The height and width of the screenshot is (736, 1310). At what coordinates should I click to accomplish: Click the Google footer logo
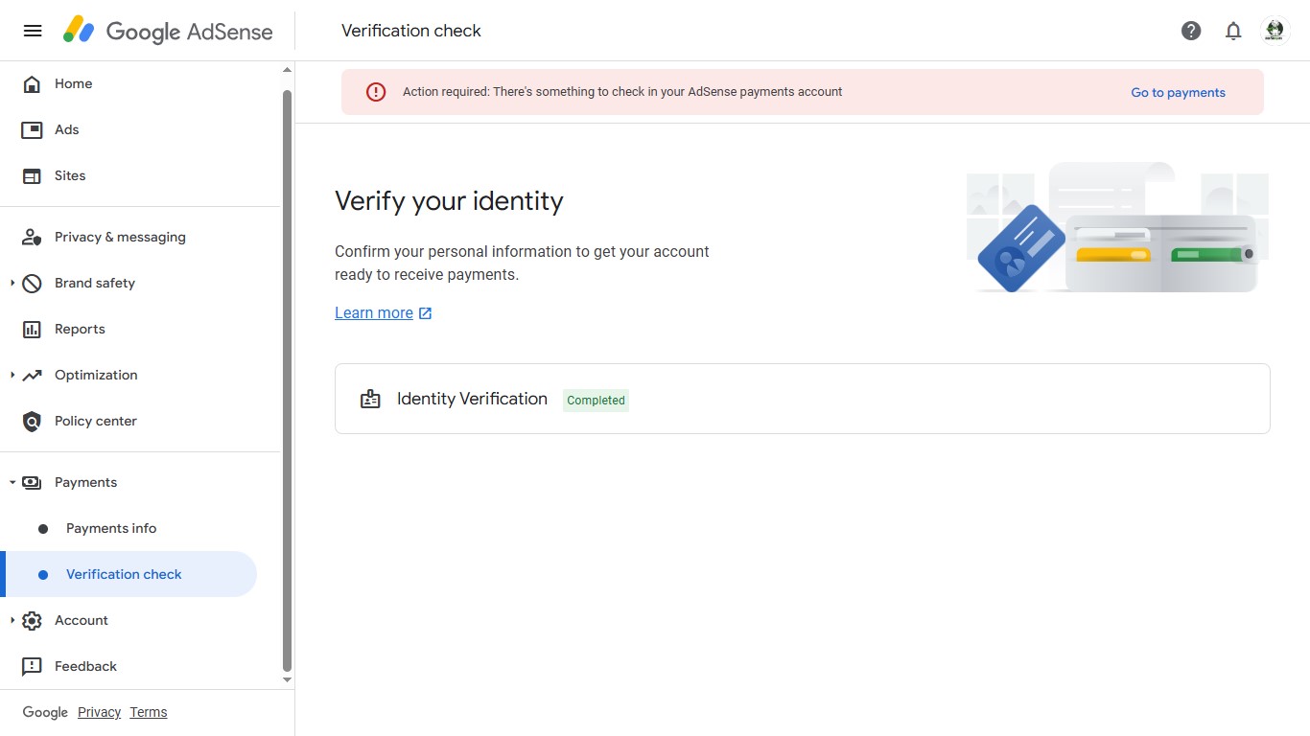tap(45, 713)
